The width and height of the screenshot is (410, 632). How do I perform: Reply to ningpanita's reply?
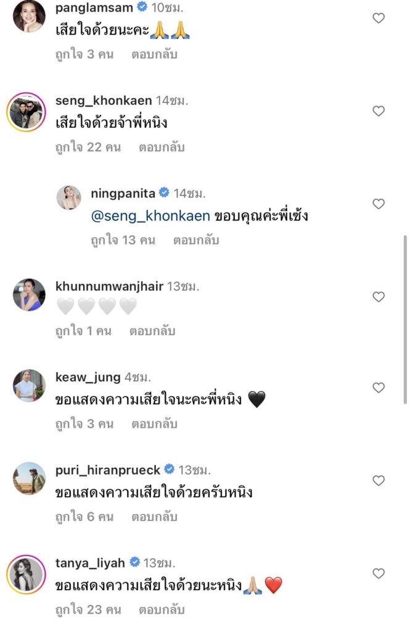pos(196,240)
